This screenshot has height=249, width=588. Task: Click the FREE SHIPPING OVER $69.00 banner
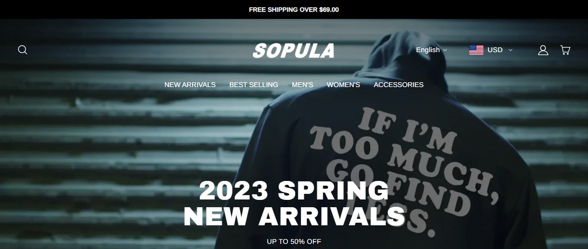tap(294, 9)
